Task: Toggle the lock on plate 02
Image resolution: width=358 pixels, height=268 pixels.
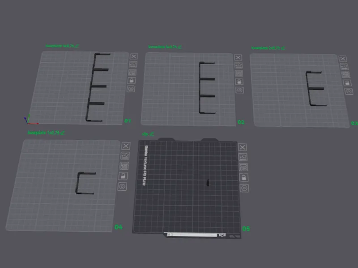Action: (239, 82)
